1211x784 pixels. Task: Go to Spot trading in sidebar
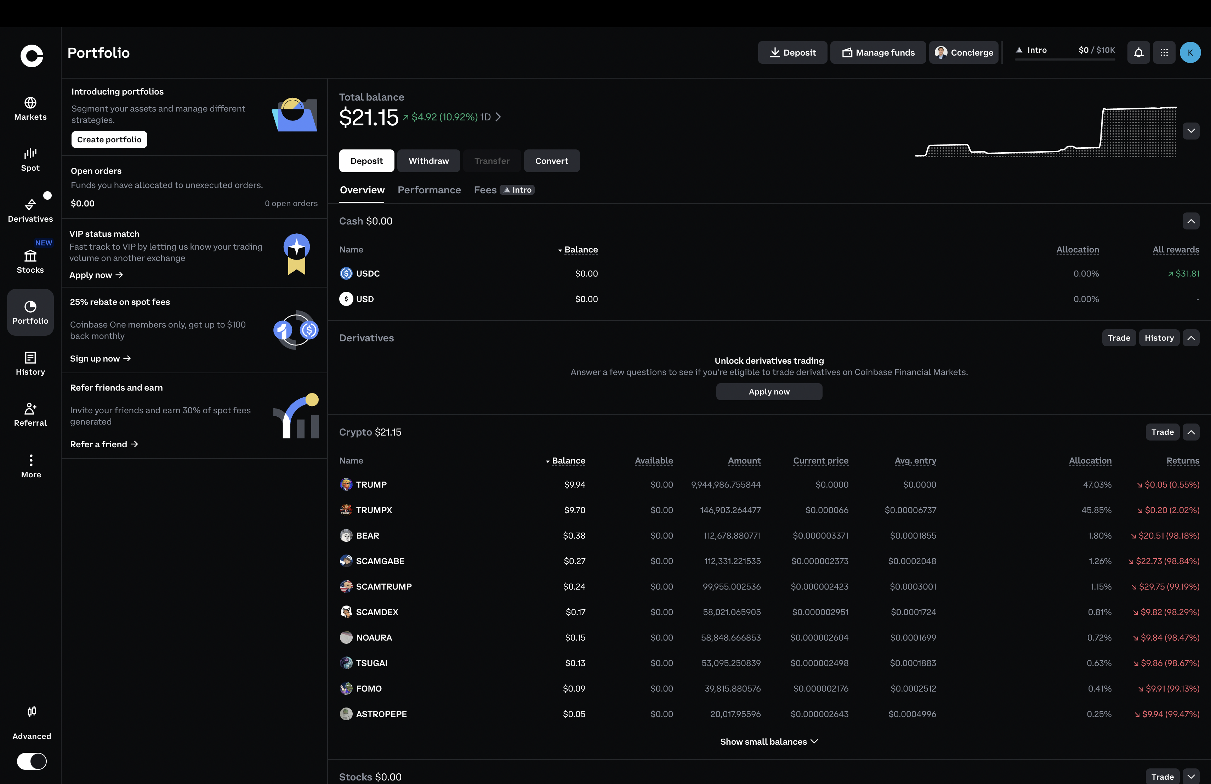click(x=30, y=160)
